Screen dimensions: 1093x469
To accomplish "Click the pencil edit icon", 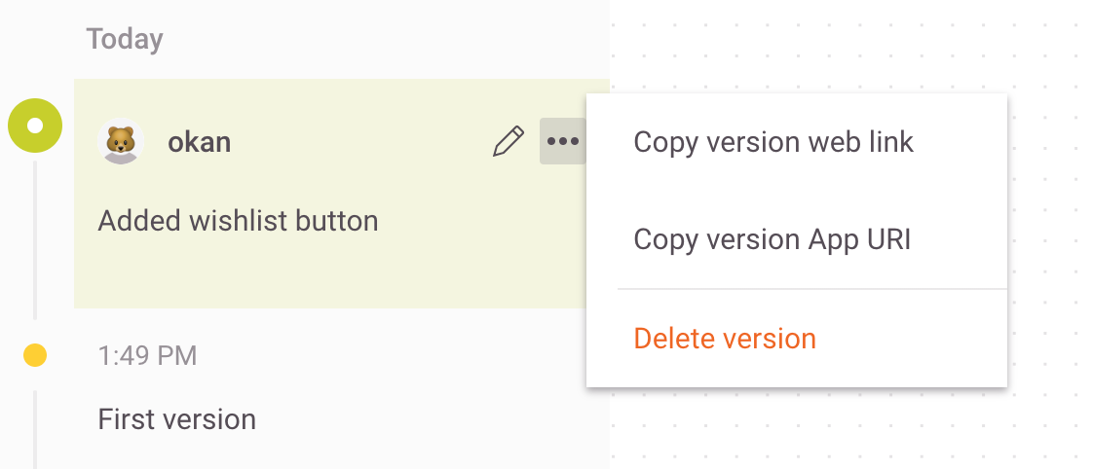I will [508, 142].
